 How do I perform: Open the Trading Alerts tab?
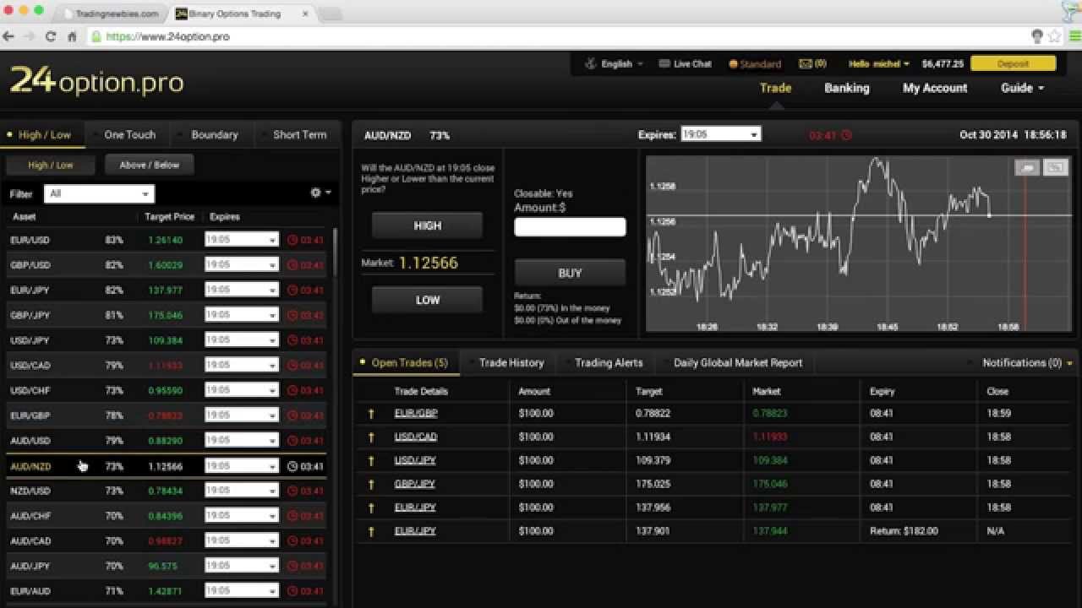tap(609, 363)
